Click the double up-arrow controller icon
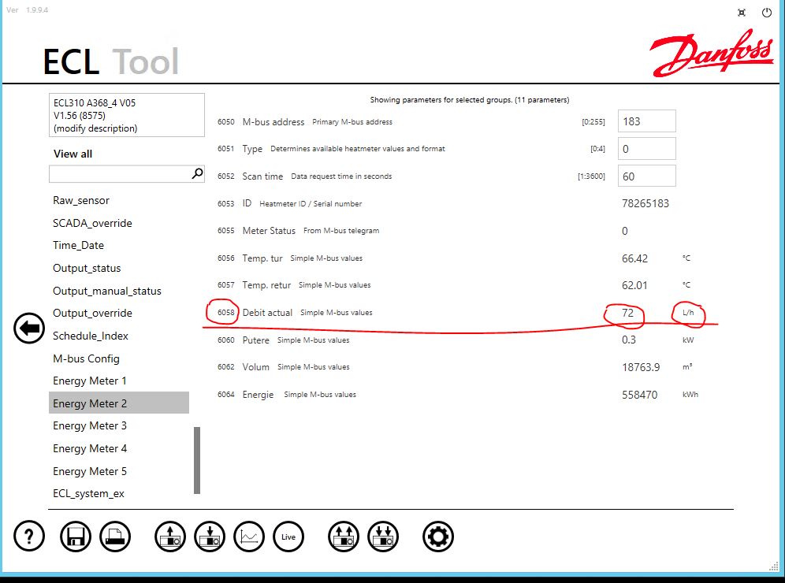The image size is (785, 583). click(x=344, y=537)
